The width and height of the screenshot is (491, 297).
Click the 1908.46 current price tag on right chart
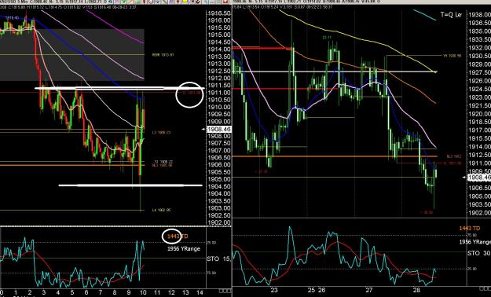click(x=479, y=178)
